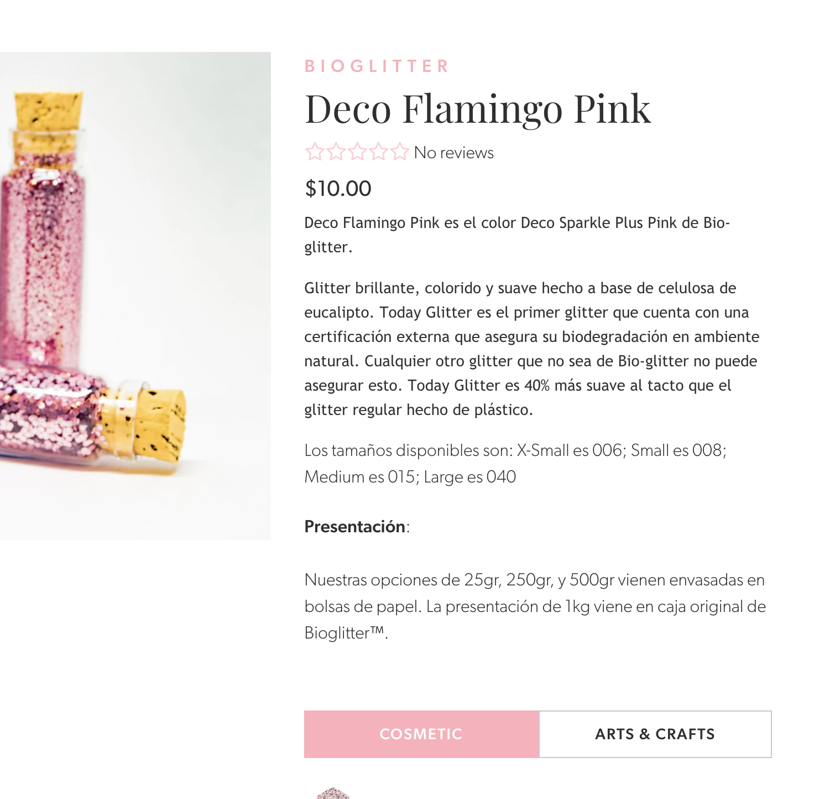Click the first rating star
814x799 pixels.
tap(314, 152)
